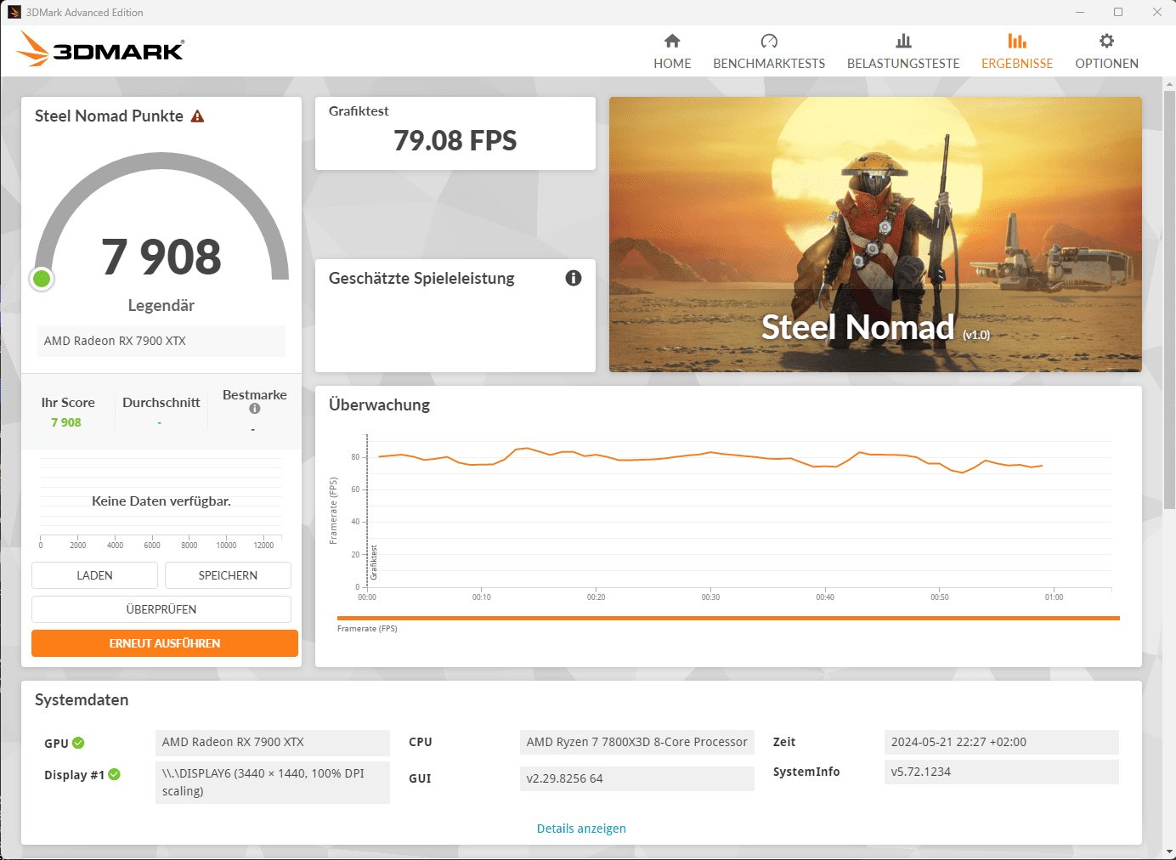Click the SPEICHERN button
Screen dimensions: 1176x860
228,575
